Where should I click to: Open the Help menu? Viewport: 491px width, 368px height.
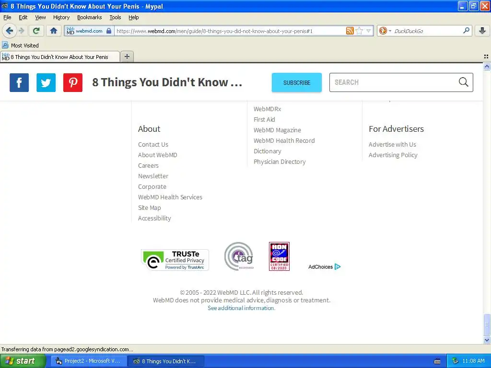[x=134, y=17]
